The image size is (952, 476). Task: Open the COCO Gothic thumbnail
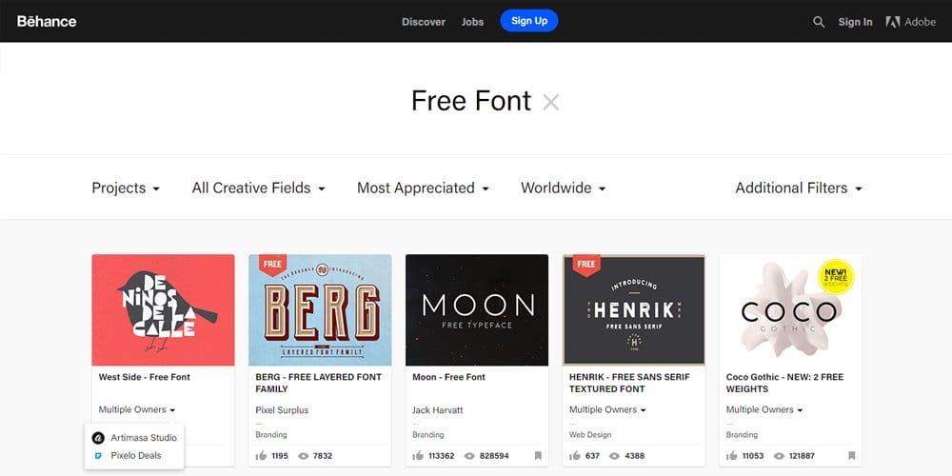[x=790, y=309]
